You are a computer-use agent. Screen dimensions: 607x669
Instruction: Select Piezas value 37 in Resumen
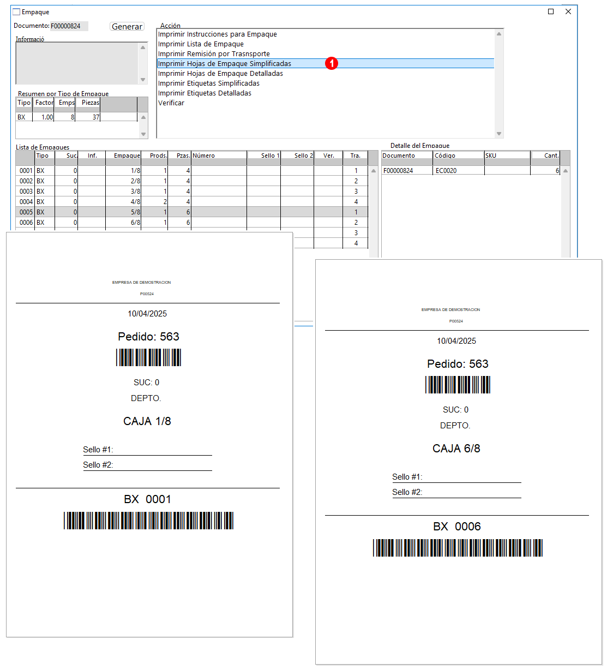pos(88,117)
